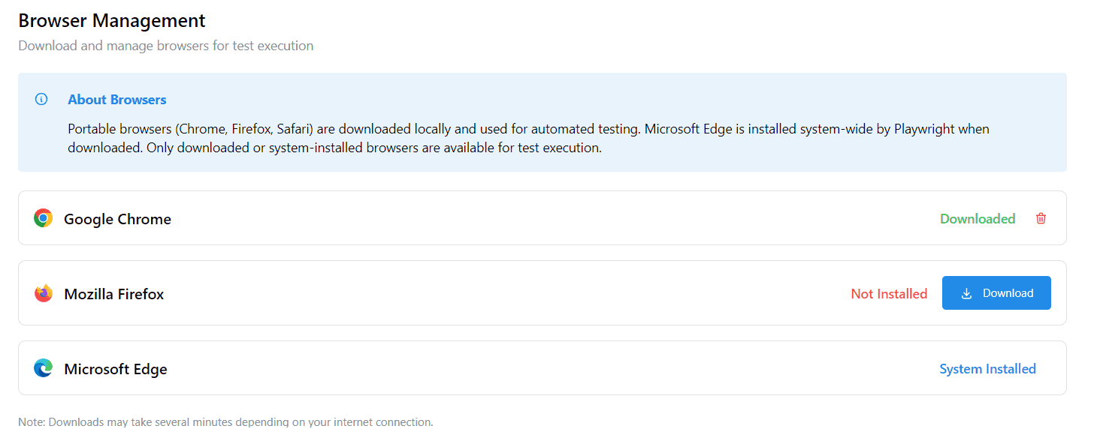1103x429 pixels.
Task: Delete the downloaded Chrome with trash icon
Action: click(1041, 218)
